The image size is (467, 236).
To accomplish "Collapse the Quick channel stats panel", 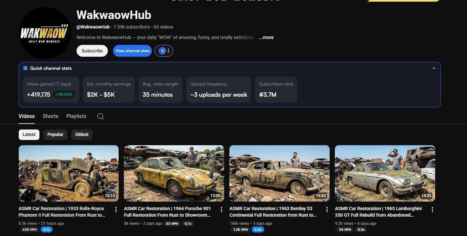I will tap(434, 68).
